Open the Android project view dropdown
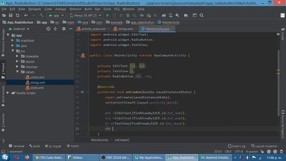The height and width of the screenshot is (161, 286). coord(19,29)
